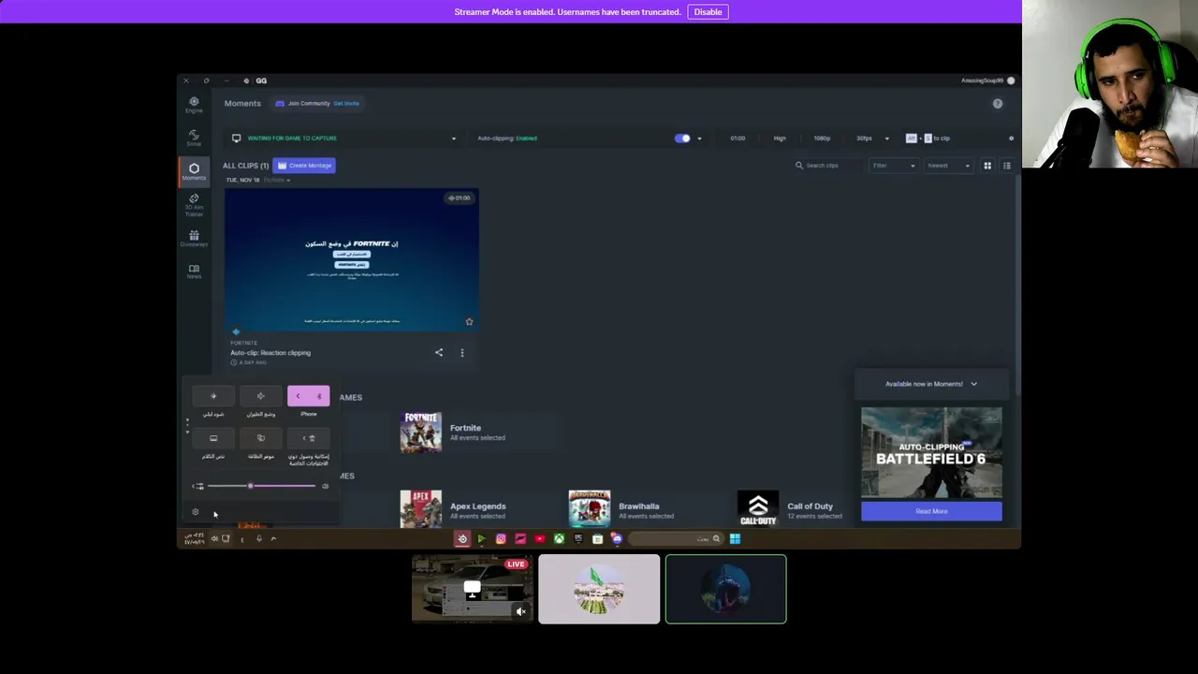Click the help question mark icon
This screenshot has height=674, width=1198.
point(998,104)
